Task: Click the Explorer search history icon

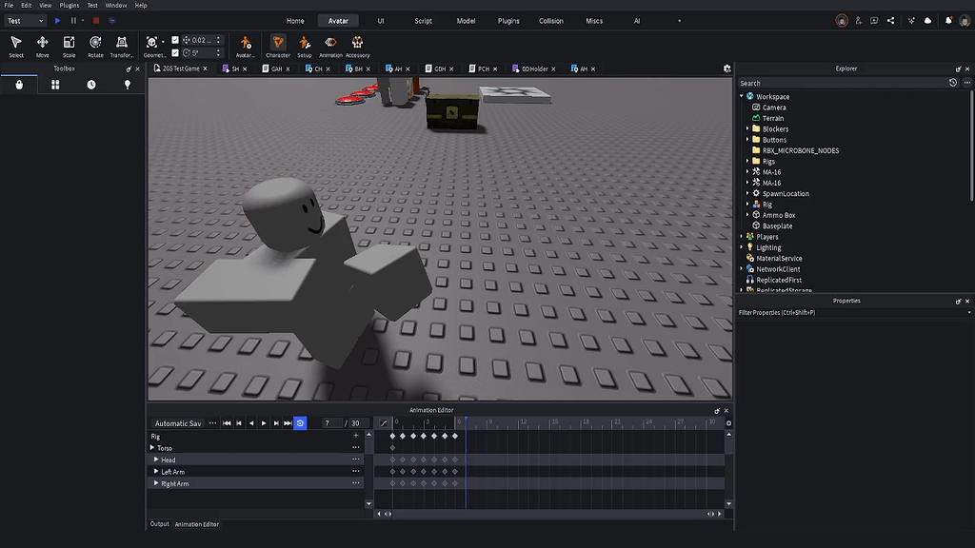Action: (x=952, y=83)
